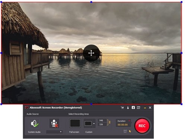Viewport: 185px width, 139px height.
Task: Click the top-right corner selection handle
Action: tap(182, 2)
